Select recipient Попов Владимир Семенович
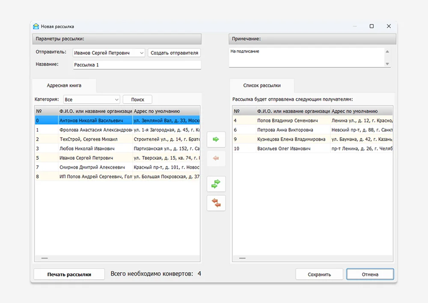The height and width of the screenshot is (303, 428). 313,120
